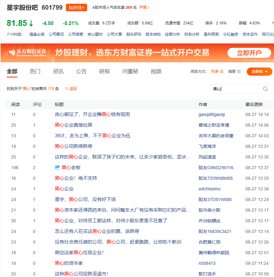This screenshot has height=277, width=274.
Task: Open post 没有社会责任感的公司
Action: (x=118, y=242)
